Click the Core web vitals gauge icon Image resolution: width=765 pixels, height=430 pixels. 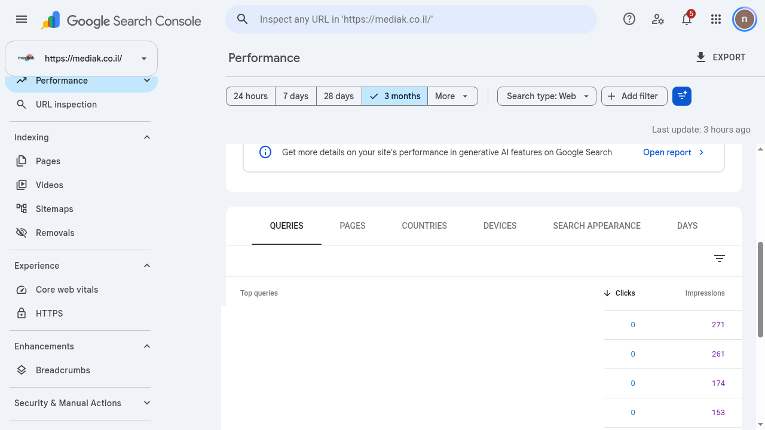tap(22, 290)
